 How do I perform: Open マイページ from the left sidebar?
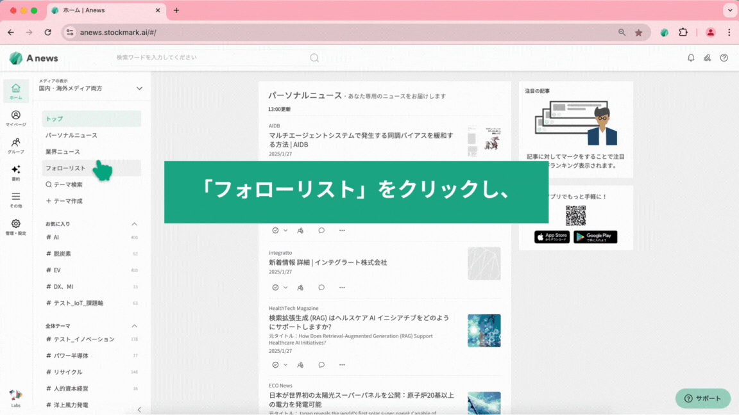point(16,118)
